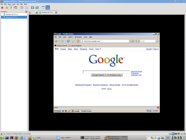Click the Full Screen toolbar icon
186x140 pixels.
pyautogui.click(x=33, y=8)
